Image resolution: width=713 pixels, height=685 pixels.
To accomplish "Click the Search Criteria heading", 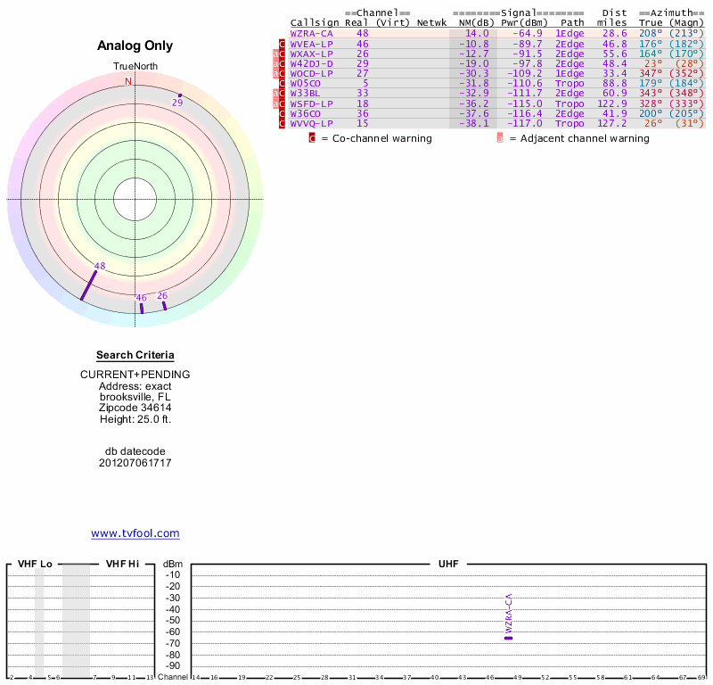I will point(135,355).
